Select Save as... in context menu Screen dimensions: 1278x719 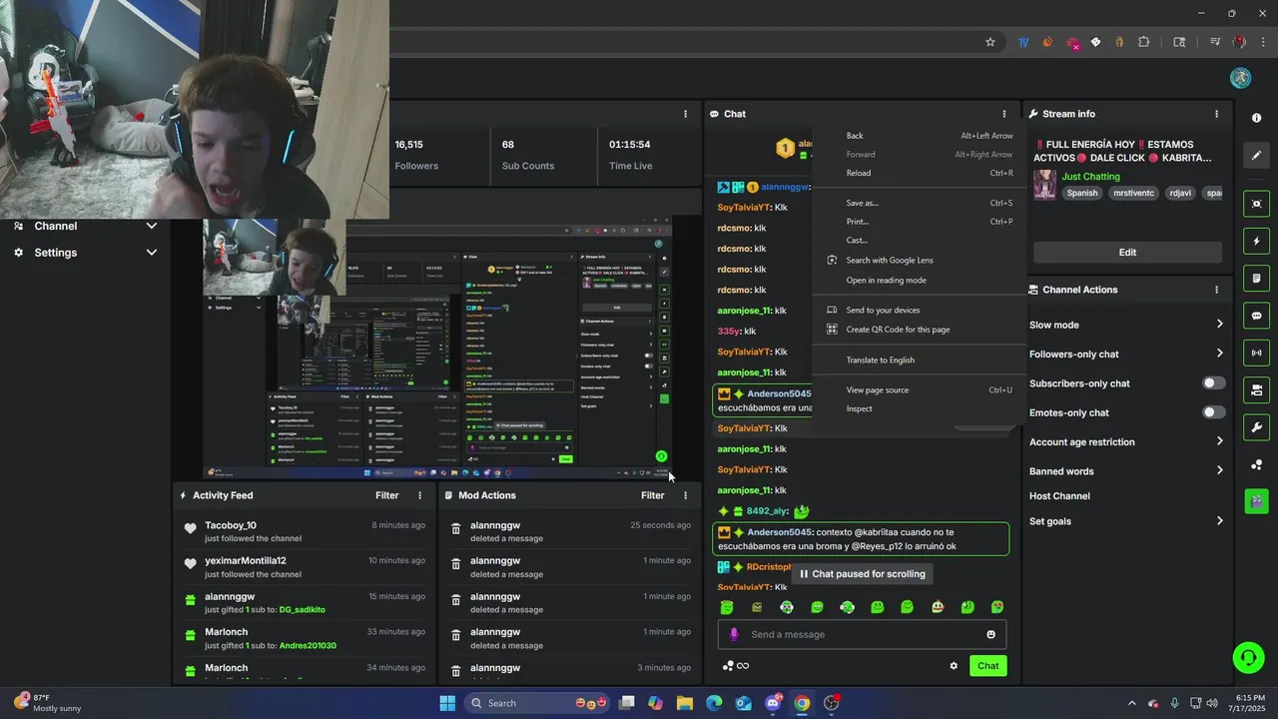919,203
